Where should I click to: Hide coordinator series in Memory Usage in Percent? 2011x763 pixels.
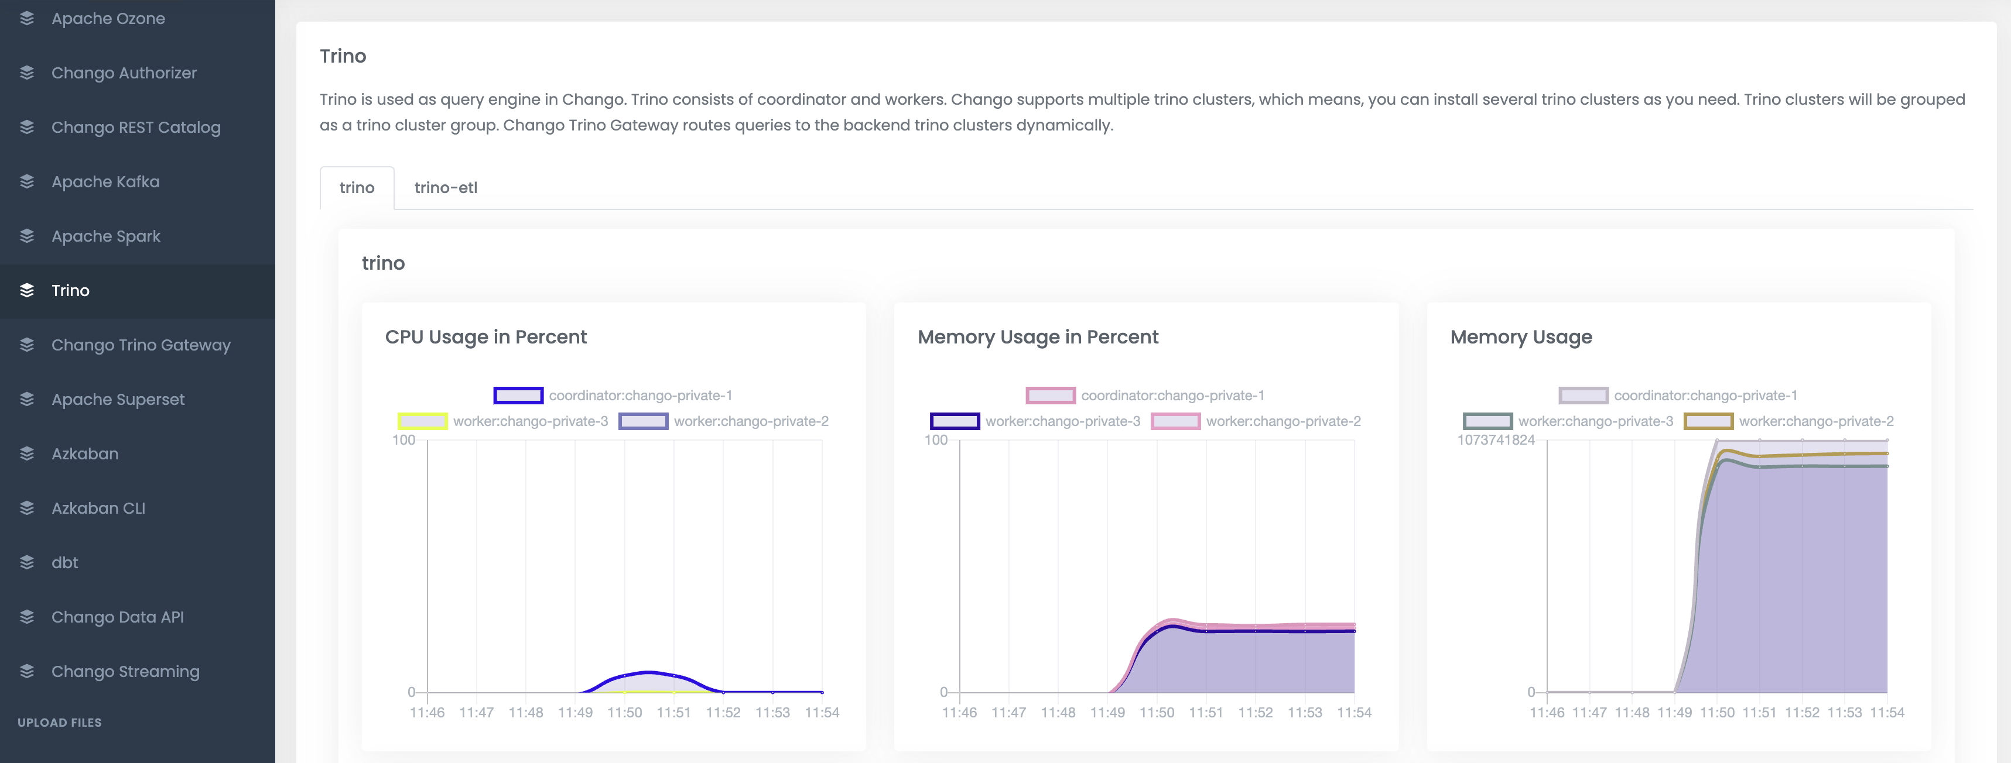tap(1145, 396)
